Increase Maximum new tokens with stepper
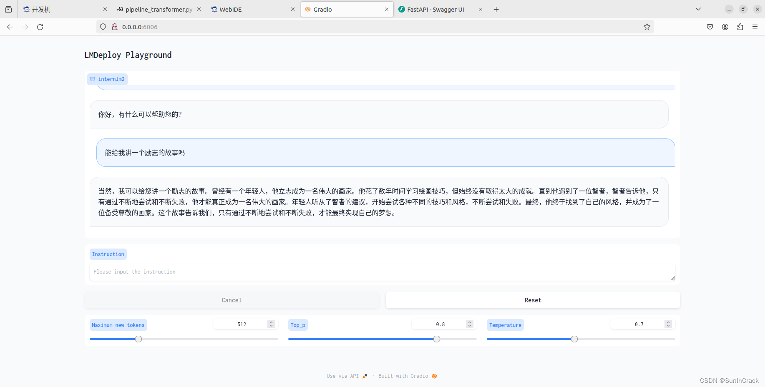 [x=271, y=322]
